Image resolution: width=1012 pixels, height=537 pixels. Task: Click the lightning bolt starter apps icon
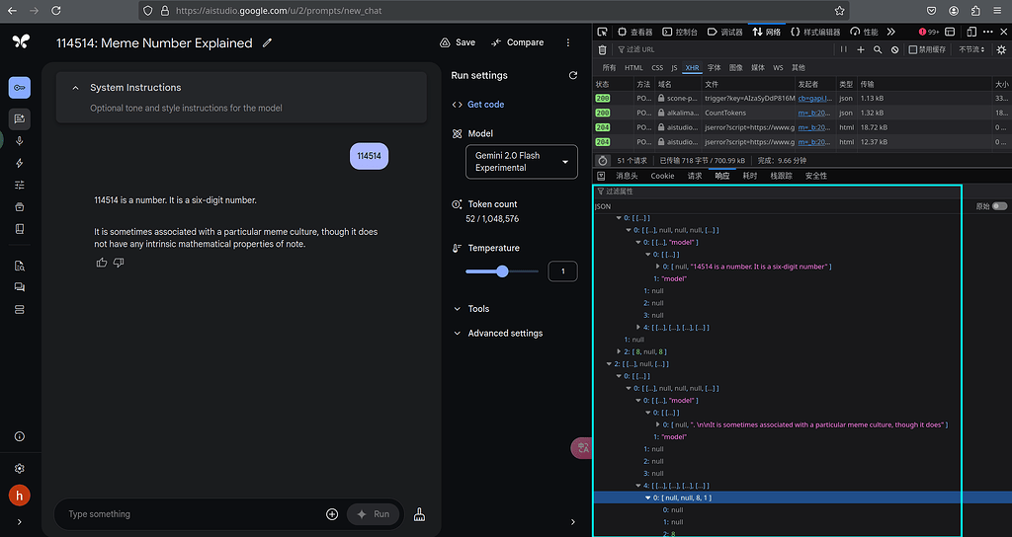click(20, 163)
